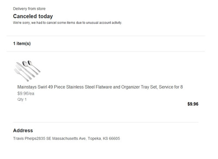Open the Mainstays Swirl 49 Piece Flatware link
The height and width of the screenshot is (159, 218).
tap(100, 87)
